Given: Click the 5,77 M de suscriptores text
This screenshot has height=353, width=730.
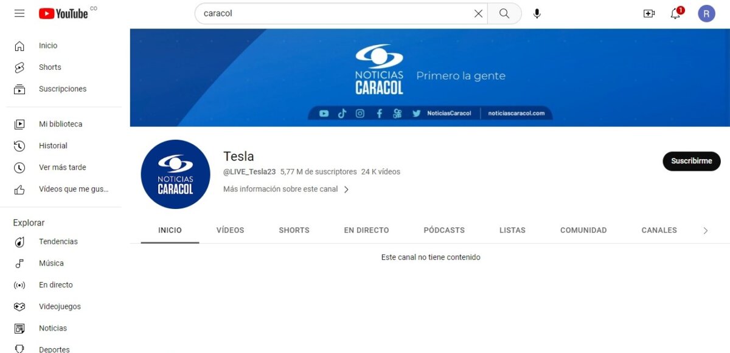Looking at the screenshot, I should click(x=318, y=172).
